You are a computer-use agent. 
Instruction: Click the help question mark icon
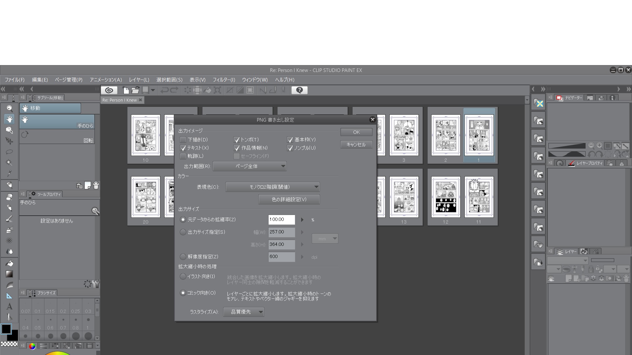tap(299, 90)
